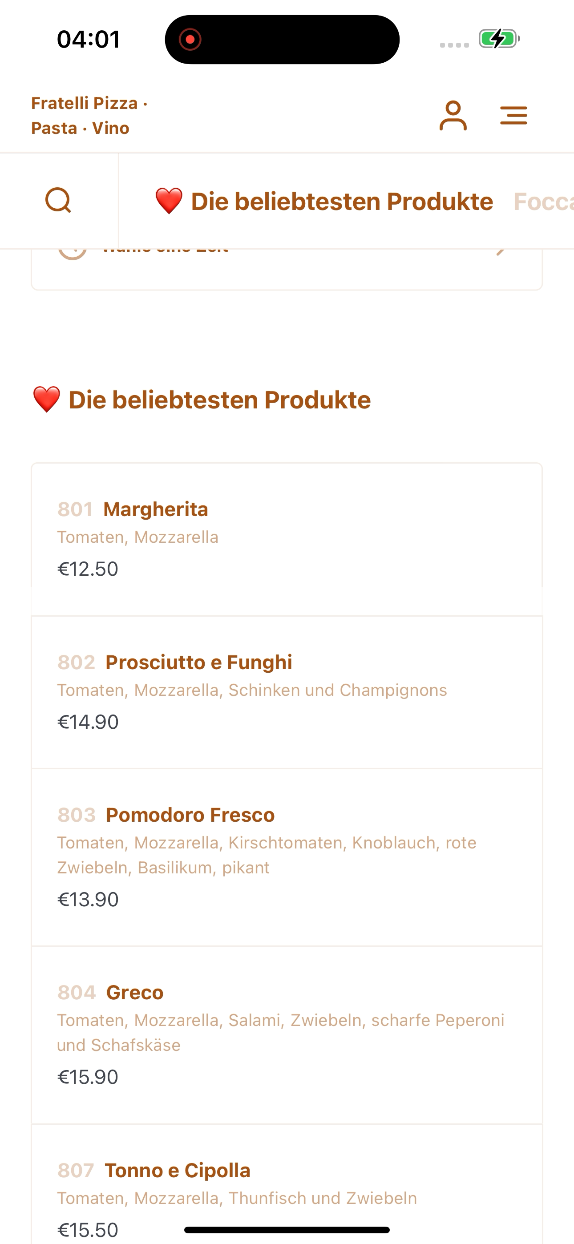The image size is (574, 1244).
Task: Open the user account profile icon
Action: [x=453, y=115]
